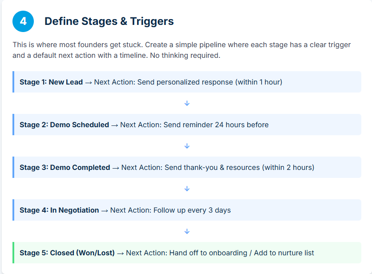Click the "Define Stages & Triggers" heading

pos(109,21)
